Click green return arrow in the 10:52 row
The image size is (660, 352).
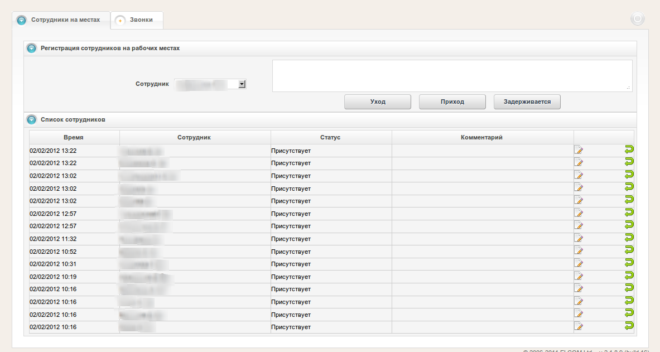point(629,250)
